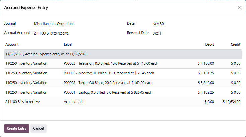Select the 211100 Bills to receive table row
This screenshot has width=246, height=137.
(x=23, y=102)
